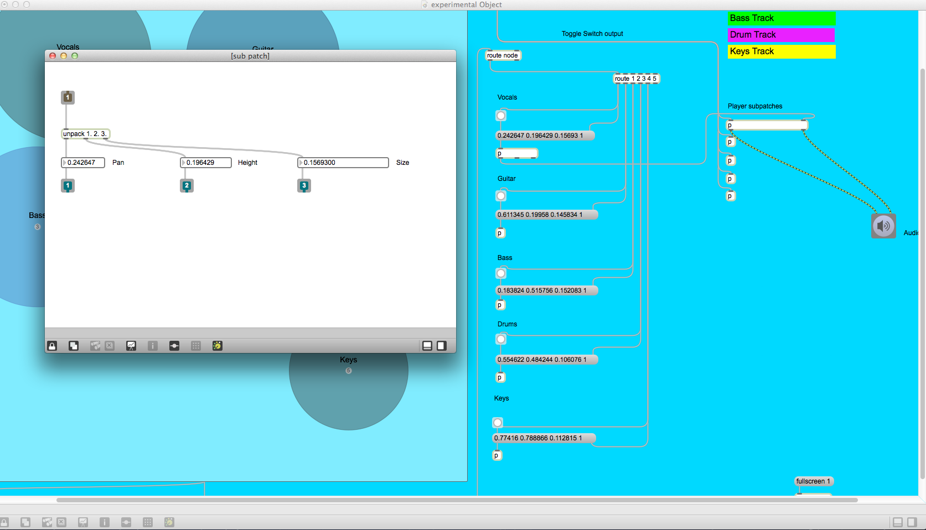
Task: Click the Keys circle node in left pane
Action: pyautogui.click(x=349, y=371)
